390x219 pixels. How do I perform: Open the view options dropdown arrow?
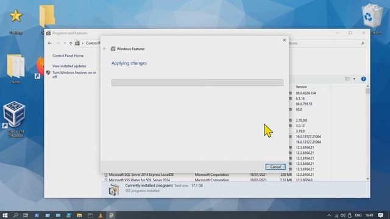[354, 79]
